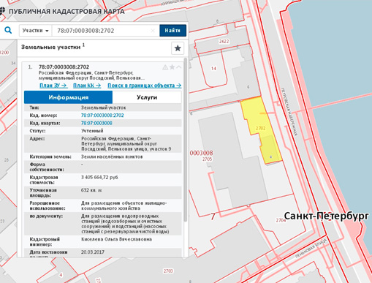
Task: Click the warning triangle icon in result
Action: click(x=165, y=67)
